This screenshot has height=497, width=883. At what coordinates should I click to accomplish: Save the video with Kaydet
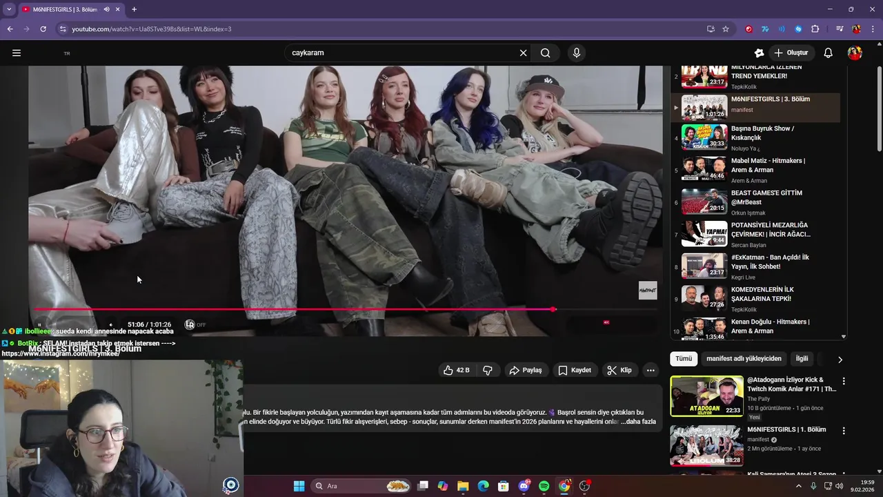click(x=575, y=370)
